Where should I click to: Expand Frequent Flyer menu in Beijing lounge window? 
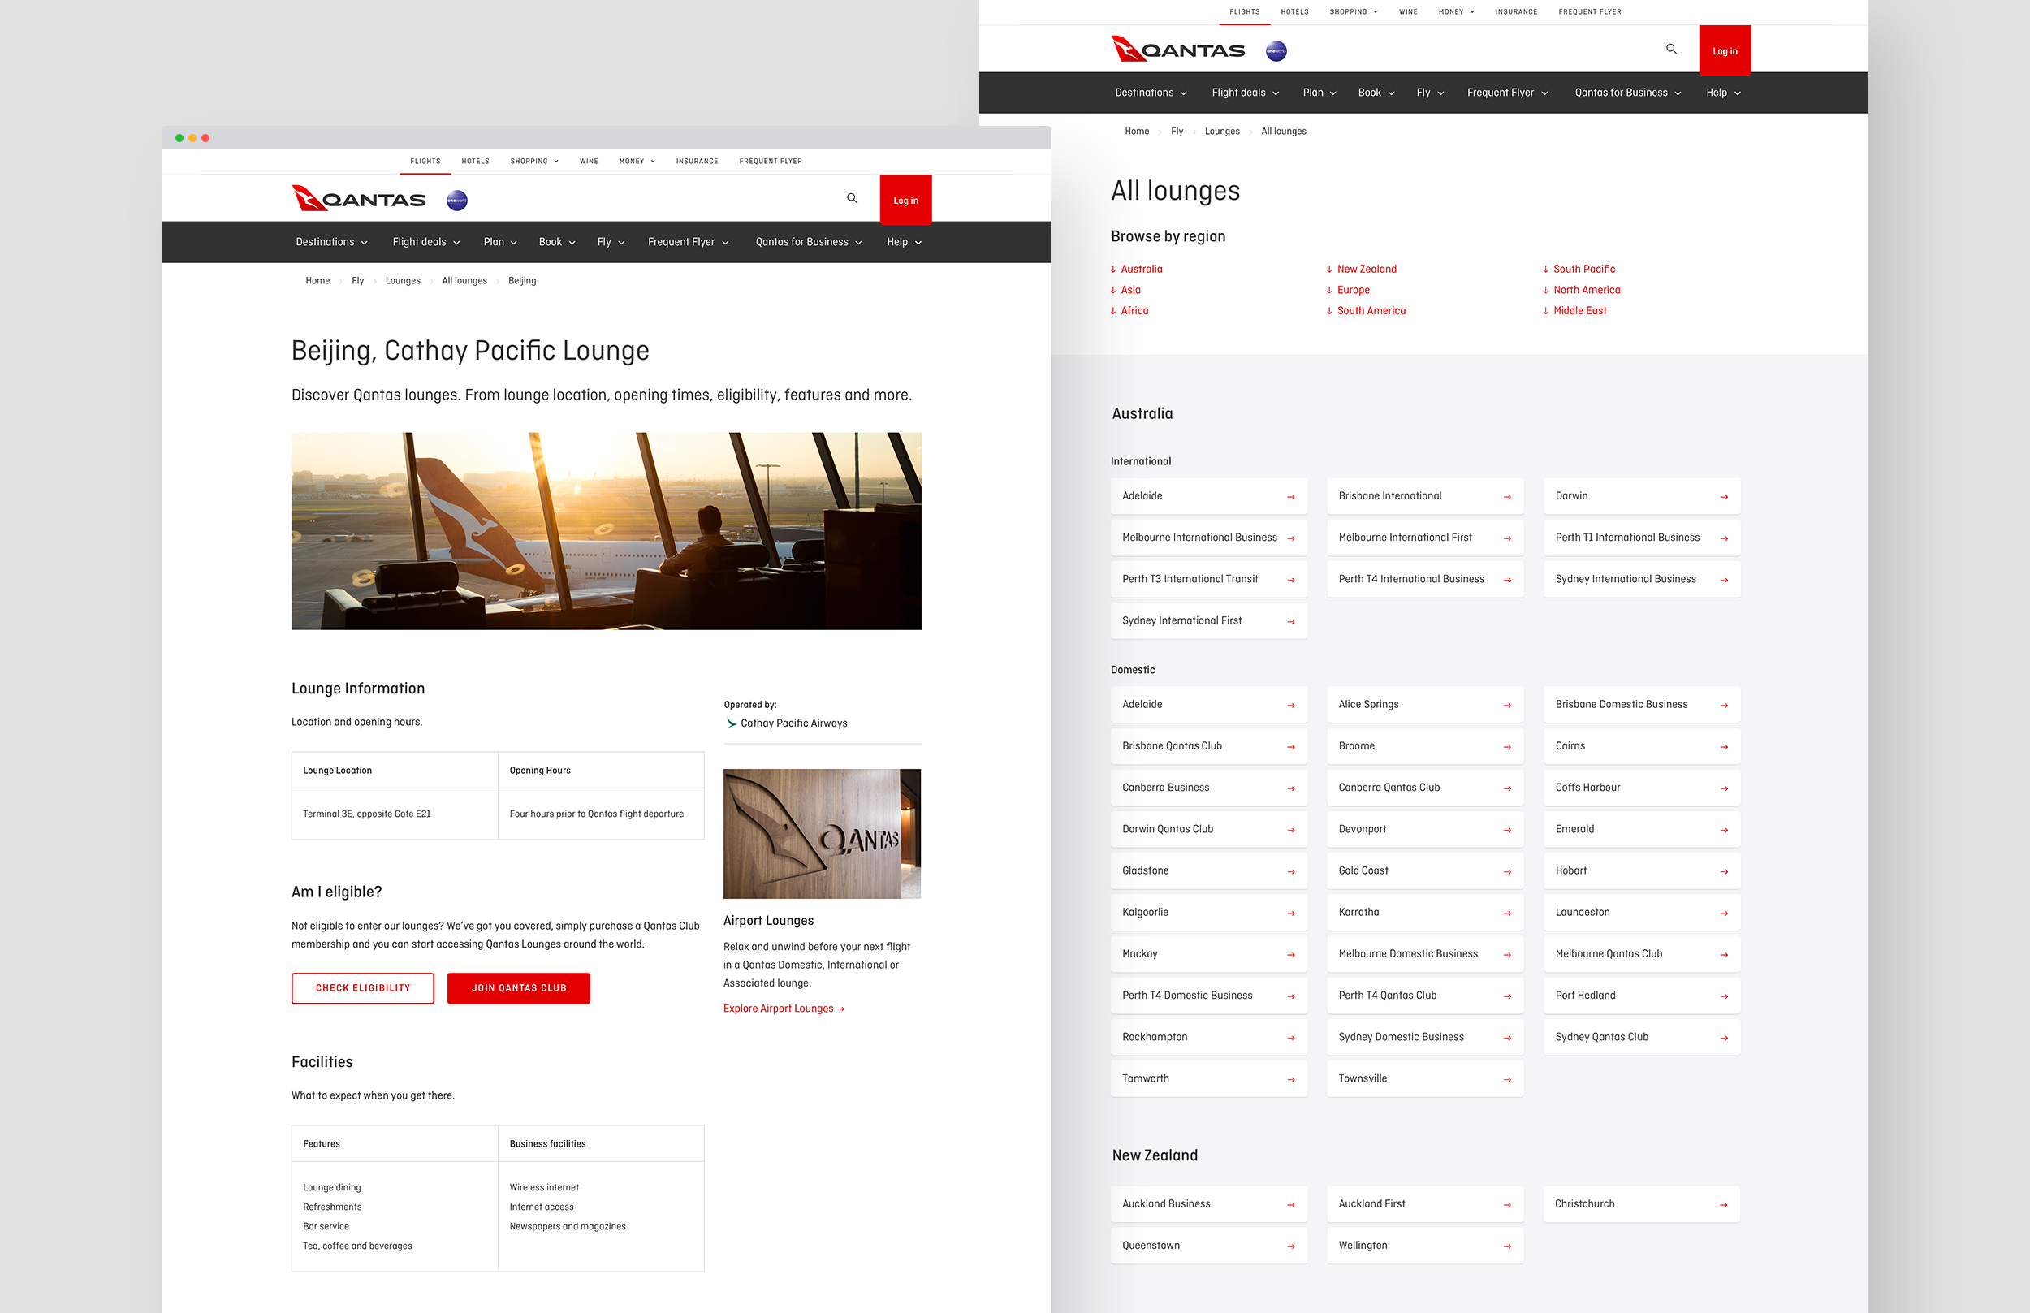coord(688,242)
